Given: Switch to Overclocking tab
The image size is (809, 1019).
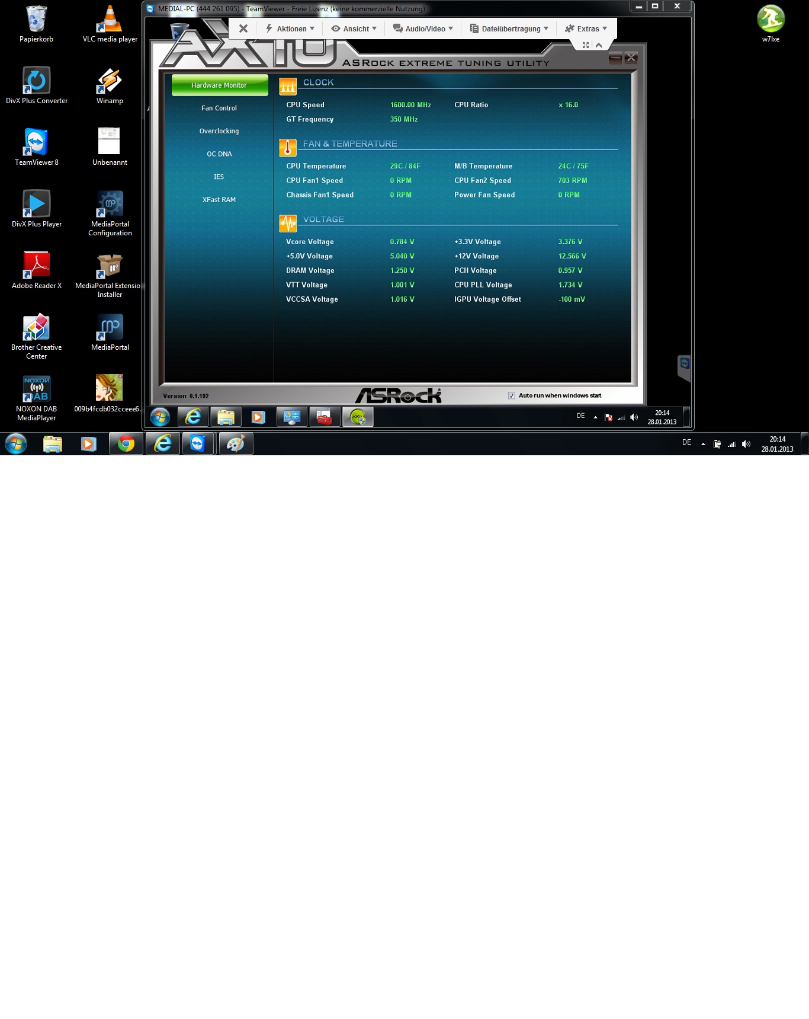Looking at the screenshot, I should 219,131.
